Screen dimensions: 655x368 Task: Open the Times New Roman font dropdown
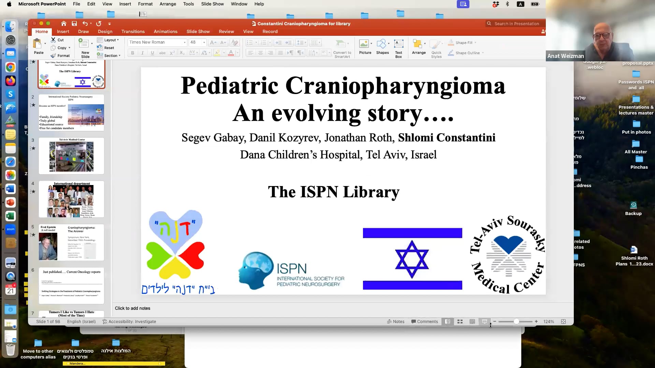185,43
